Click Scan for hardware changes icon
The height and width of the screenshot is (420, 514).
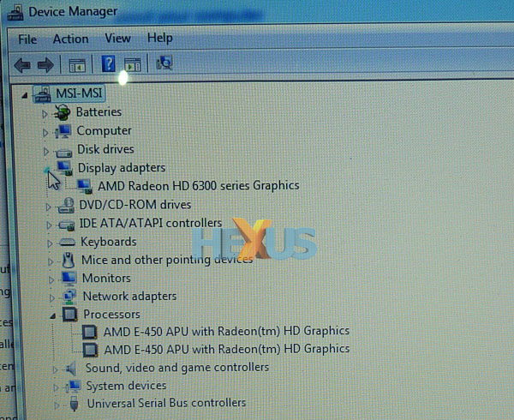pyautogui.click(x=164, y=63)
